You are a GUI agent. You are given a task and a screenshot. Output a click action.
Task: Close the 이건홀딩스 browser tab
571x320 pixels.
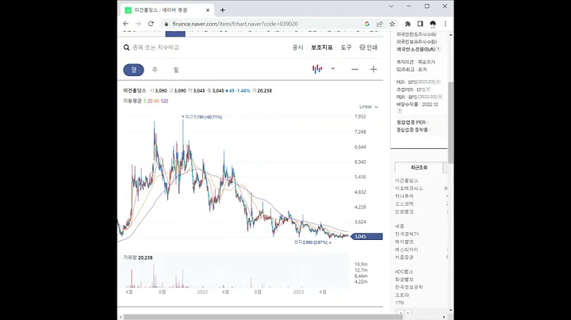point(208,10)
